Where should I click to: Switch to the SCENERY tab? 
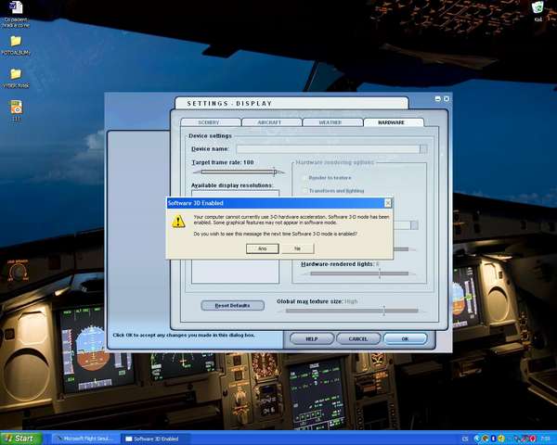209,122
